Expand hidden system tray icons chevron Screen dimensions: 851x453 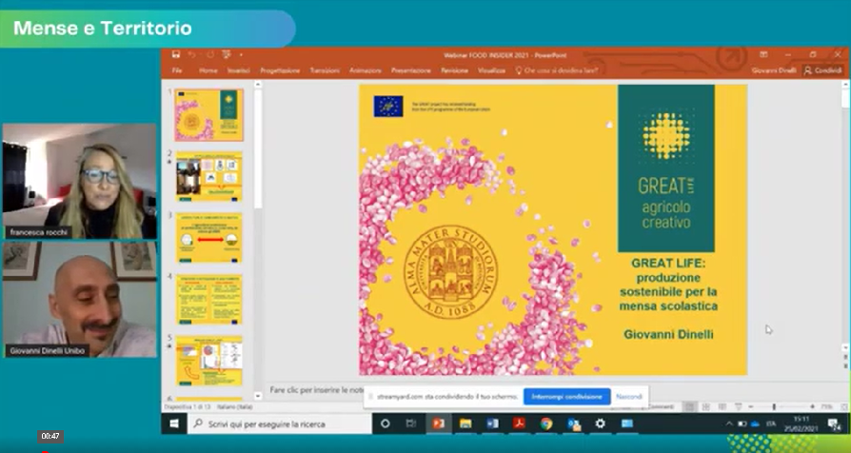[729, 423]
